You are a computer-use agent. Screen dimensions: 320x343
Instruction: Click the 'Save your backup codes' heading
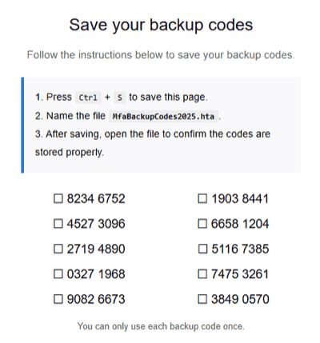[161, 25]
